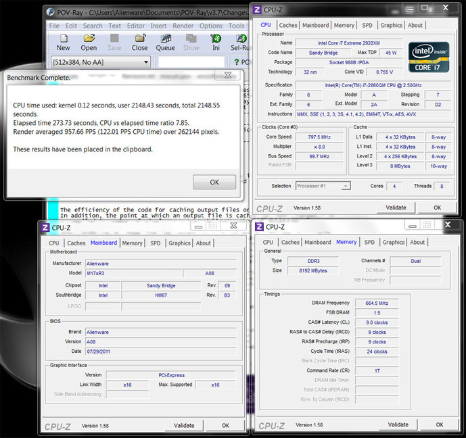The height and width of the screenshot is (438, 466).
Task: Click the greyed Save icon in POV-Ray
Action: tap(114, 38)
